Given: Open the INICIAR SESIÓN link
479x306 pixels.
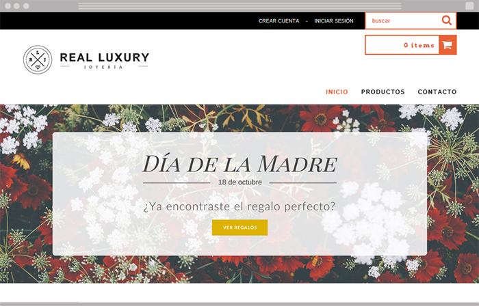Looking at the screenshot, I should 334,20.
